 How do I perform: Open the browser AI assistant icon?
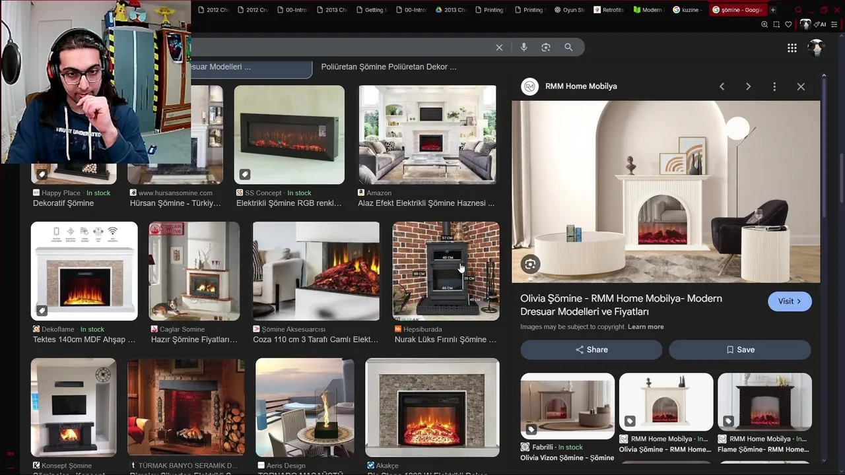point(821,24)
